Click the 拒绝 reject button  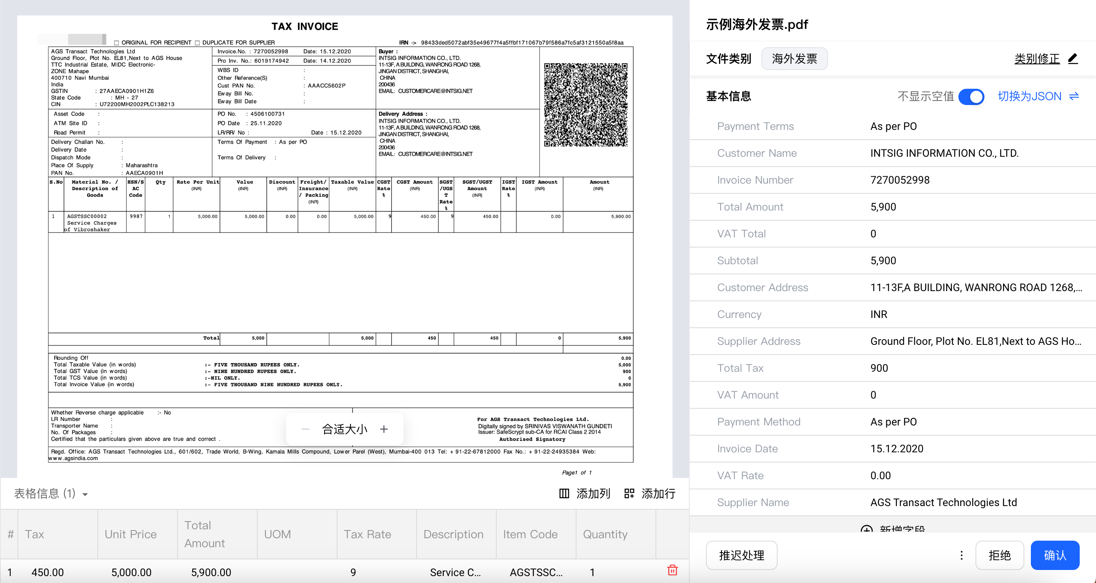(999, 555)
